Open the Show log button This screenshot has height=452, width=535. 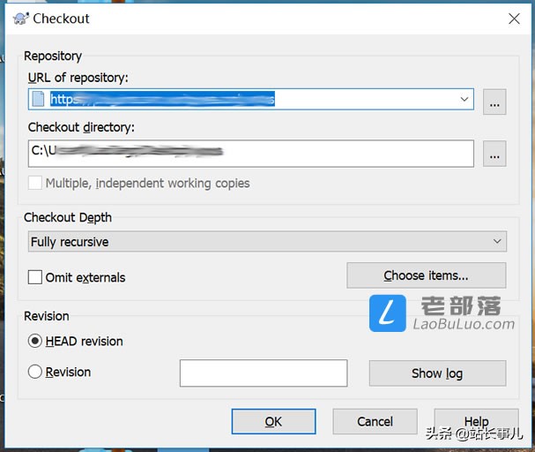[x=437, y=373]
